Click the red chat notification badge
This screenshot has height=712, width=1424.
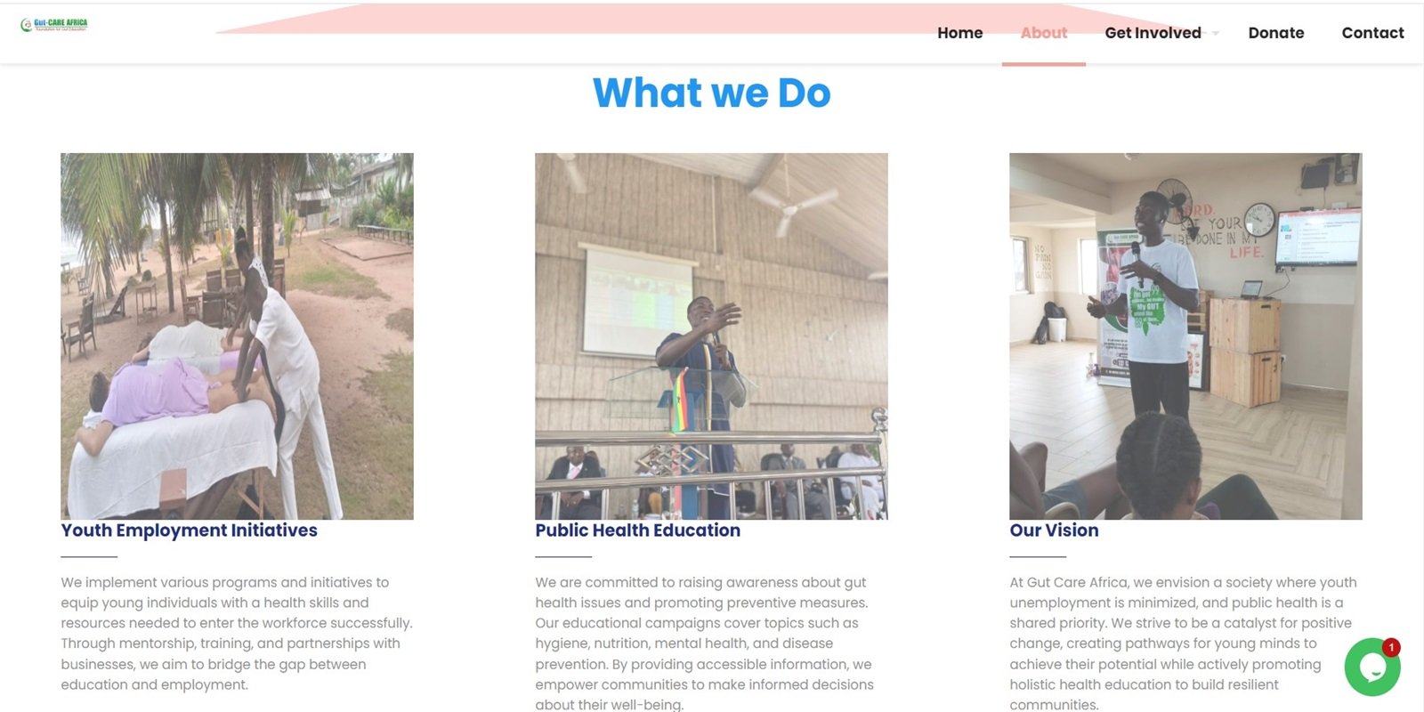tap(1391, 647)
